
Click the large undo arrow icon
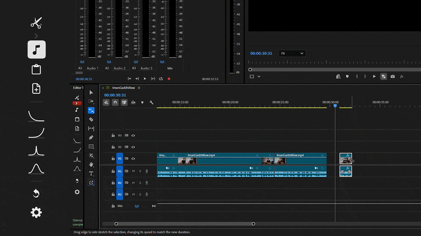coord(36,193)
